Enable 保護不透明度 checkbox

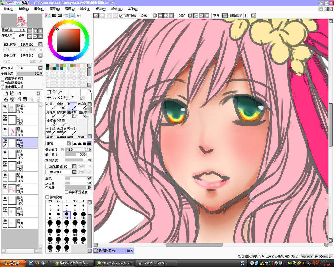[3, 79]
